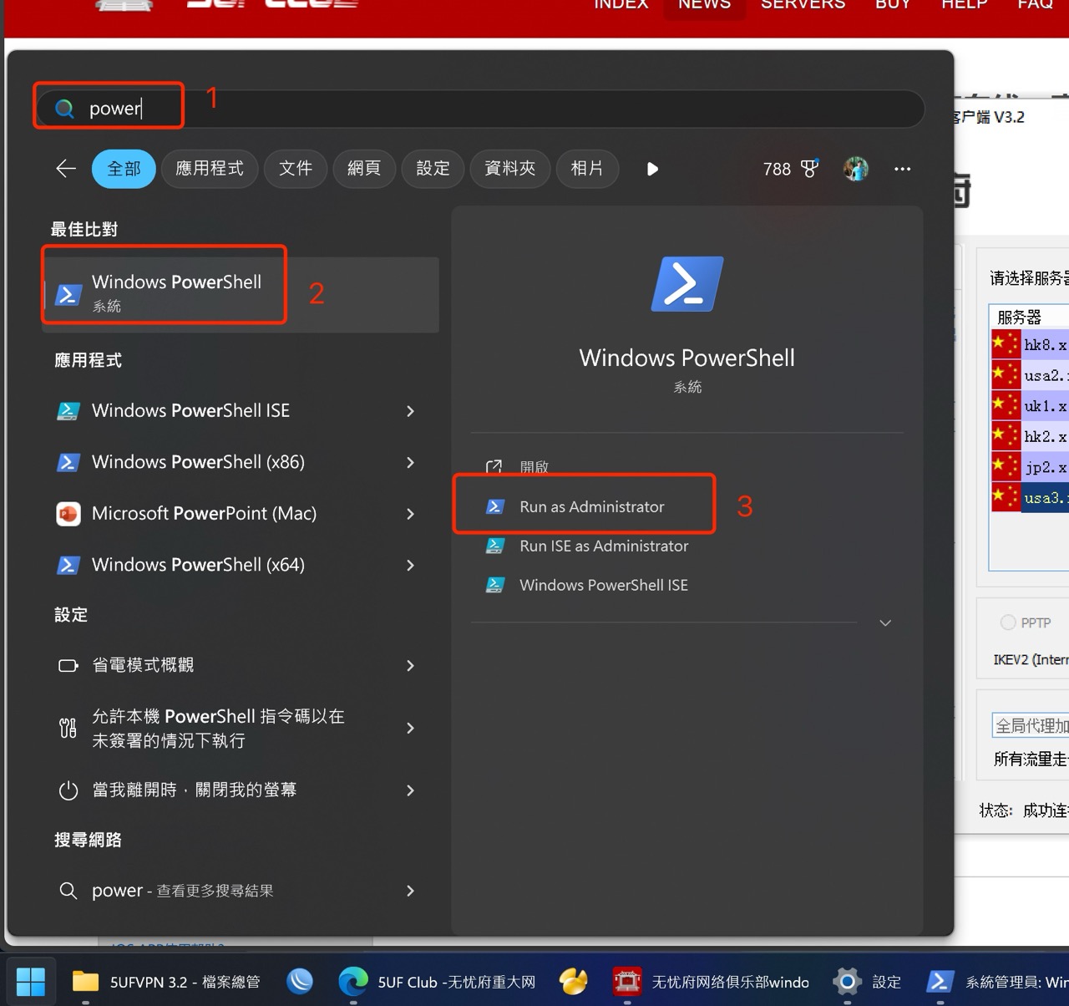Image resolution: width=1069 pixels, height=1006 pixels.
Task: Expand the Windows PowerShell (x86) chevron
Action: coord(410,463)
